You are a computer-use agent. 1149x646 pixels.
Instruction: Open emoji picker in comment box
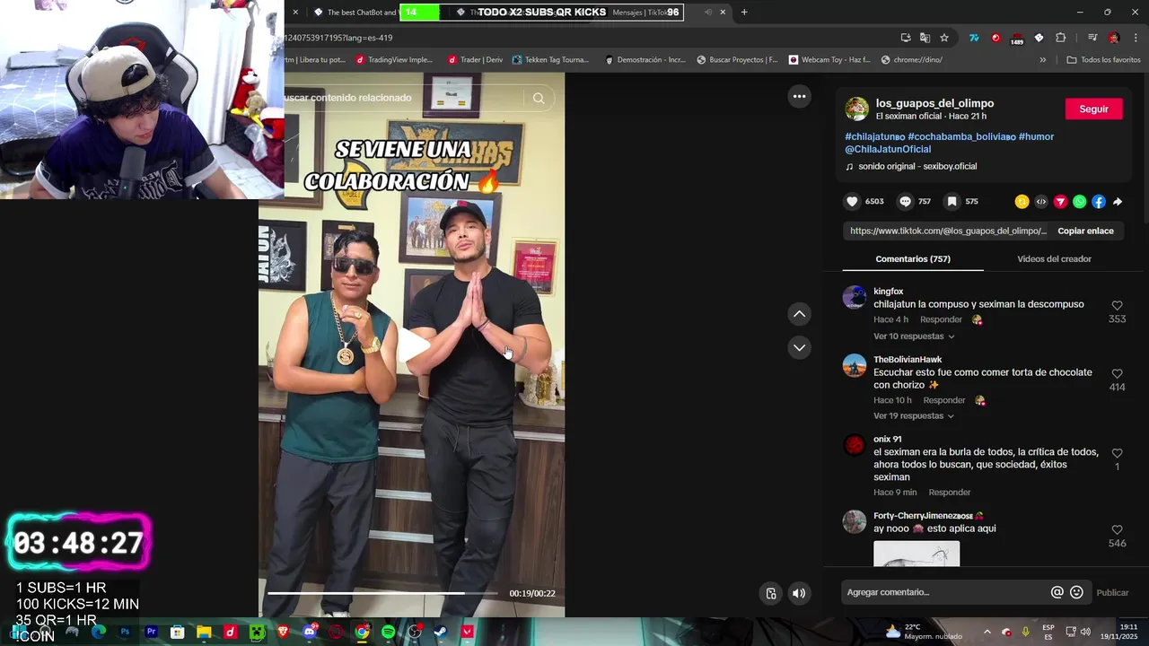1077,592
